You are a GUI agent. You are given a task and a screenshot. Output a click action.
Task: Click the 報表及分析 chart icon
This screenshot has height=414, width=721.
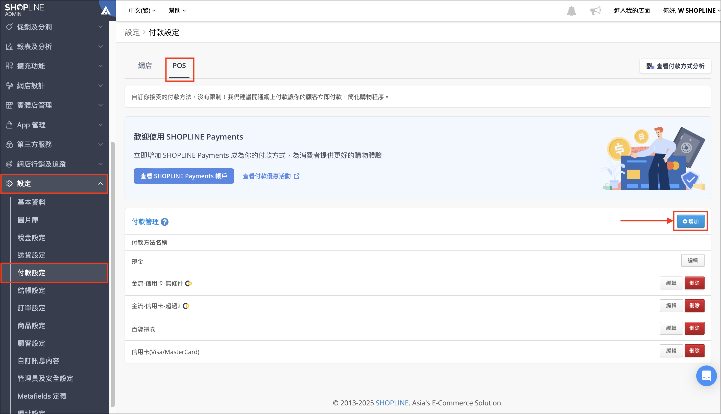9,46
